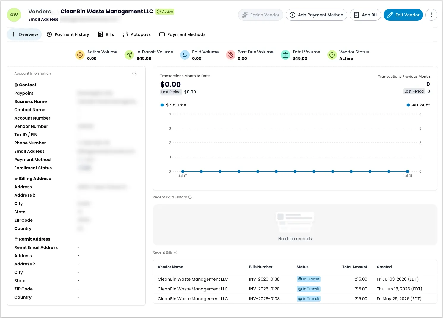This screenshot has width=443, height=318.
Task: Click the Vendor Name column header
Action: [x=170, y=267]
